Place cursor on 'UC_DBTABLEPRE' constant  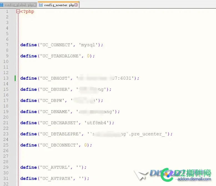62,134
